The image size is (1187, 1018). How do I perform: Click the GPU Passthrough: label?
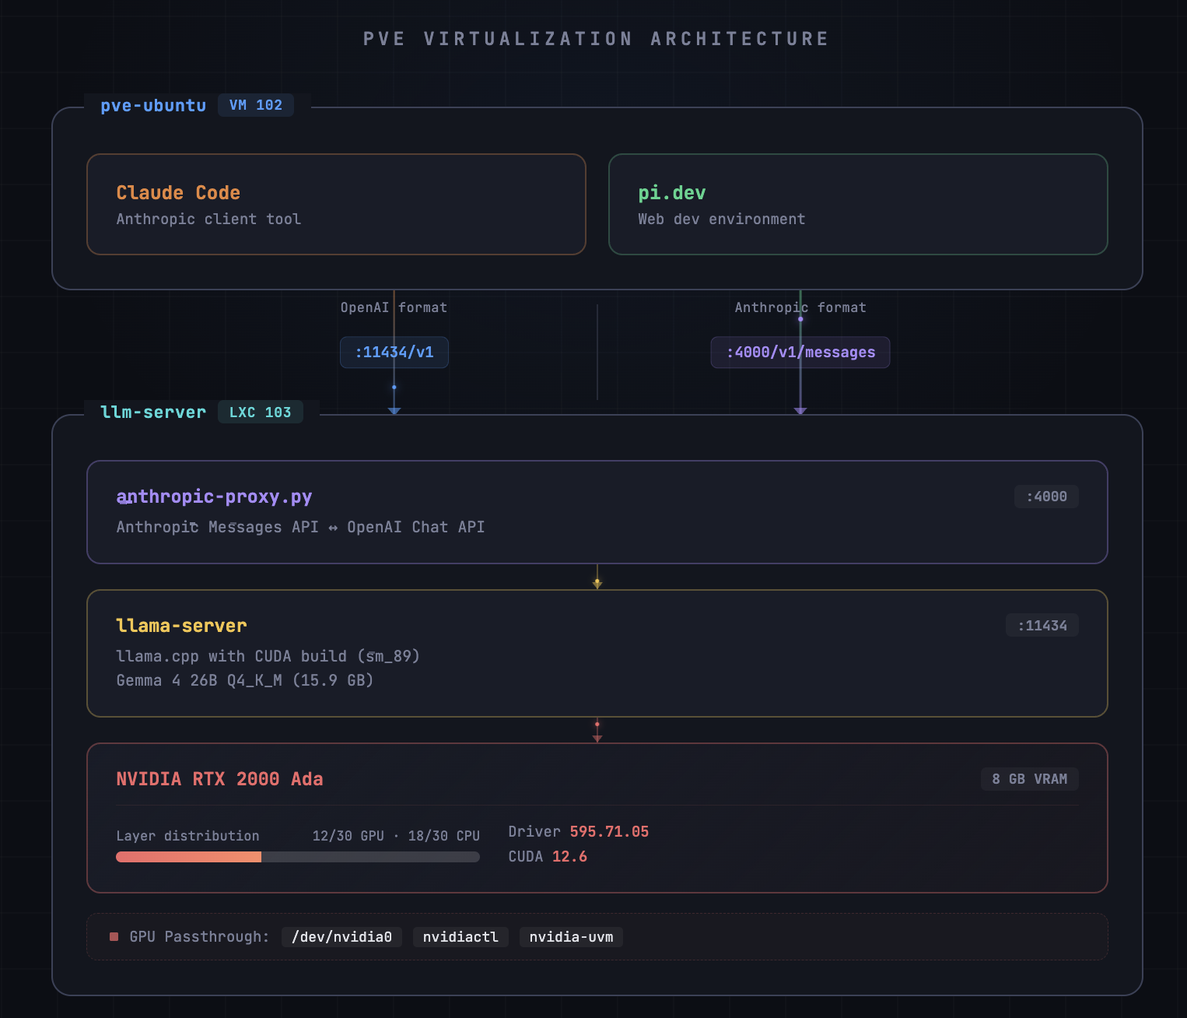(199, 937)
